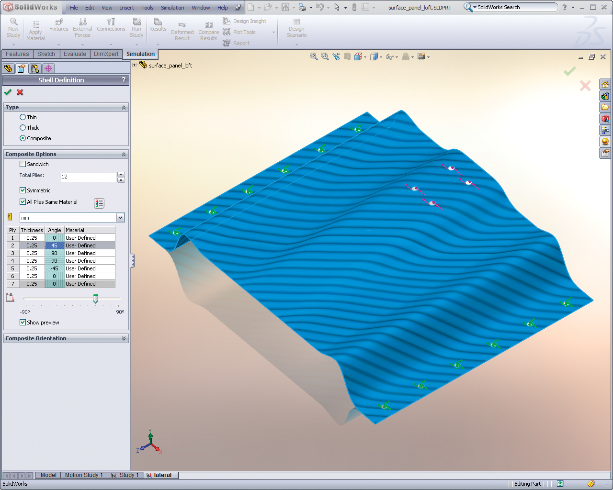Collapse the Composite Options section
This screenshot has height=490, width=613.
[x=124, y=154]
